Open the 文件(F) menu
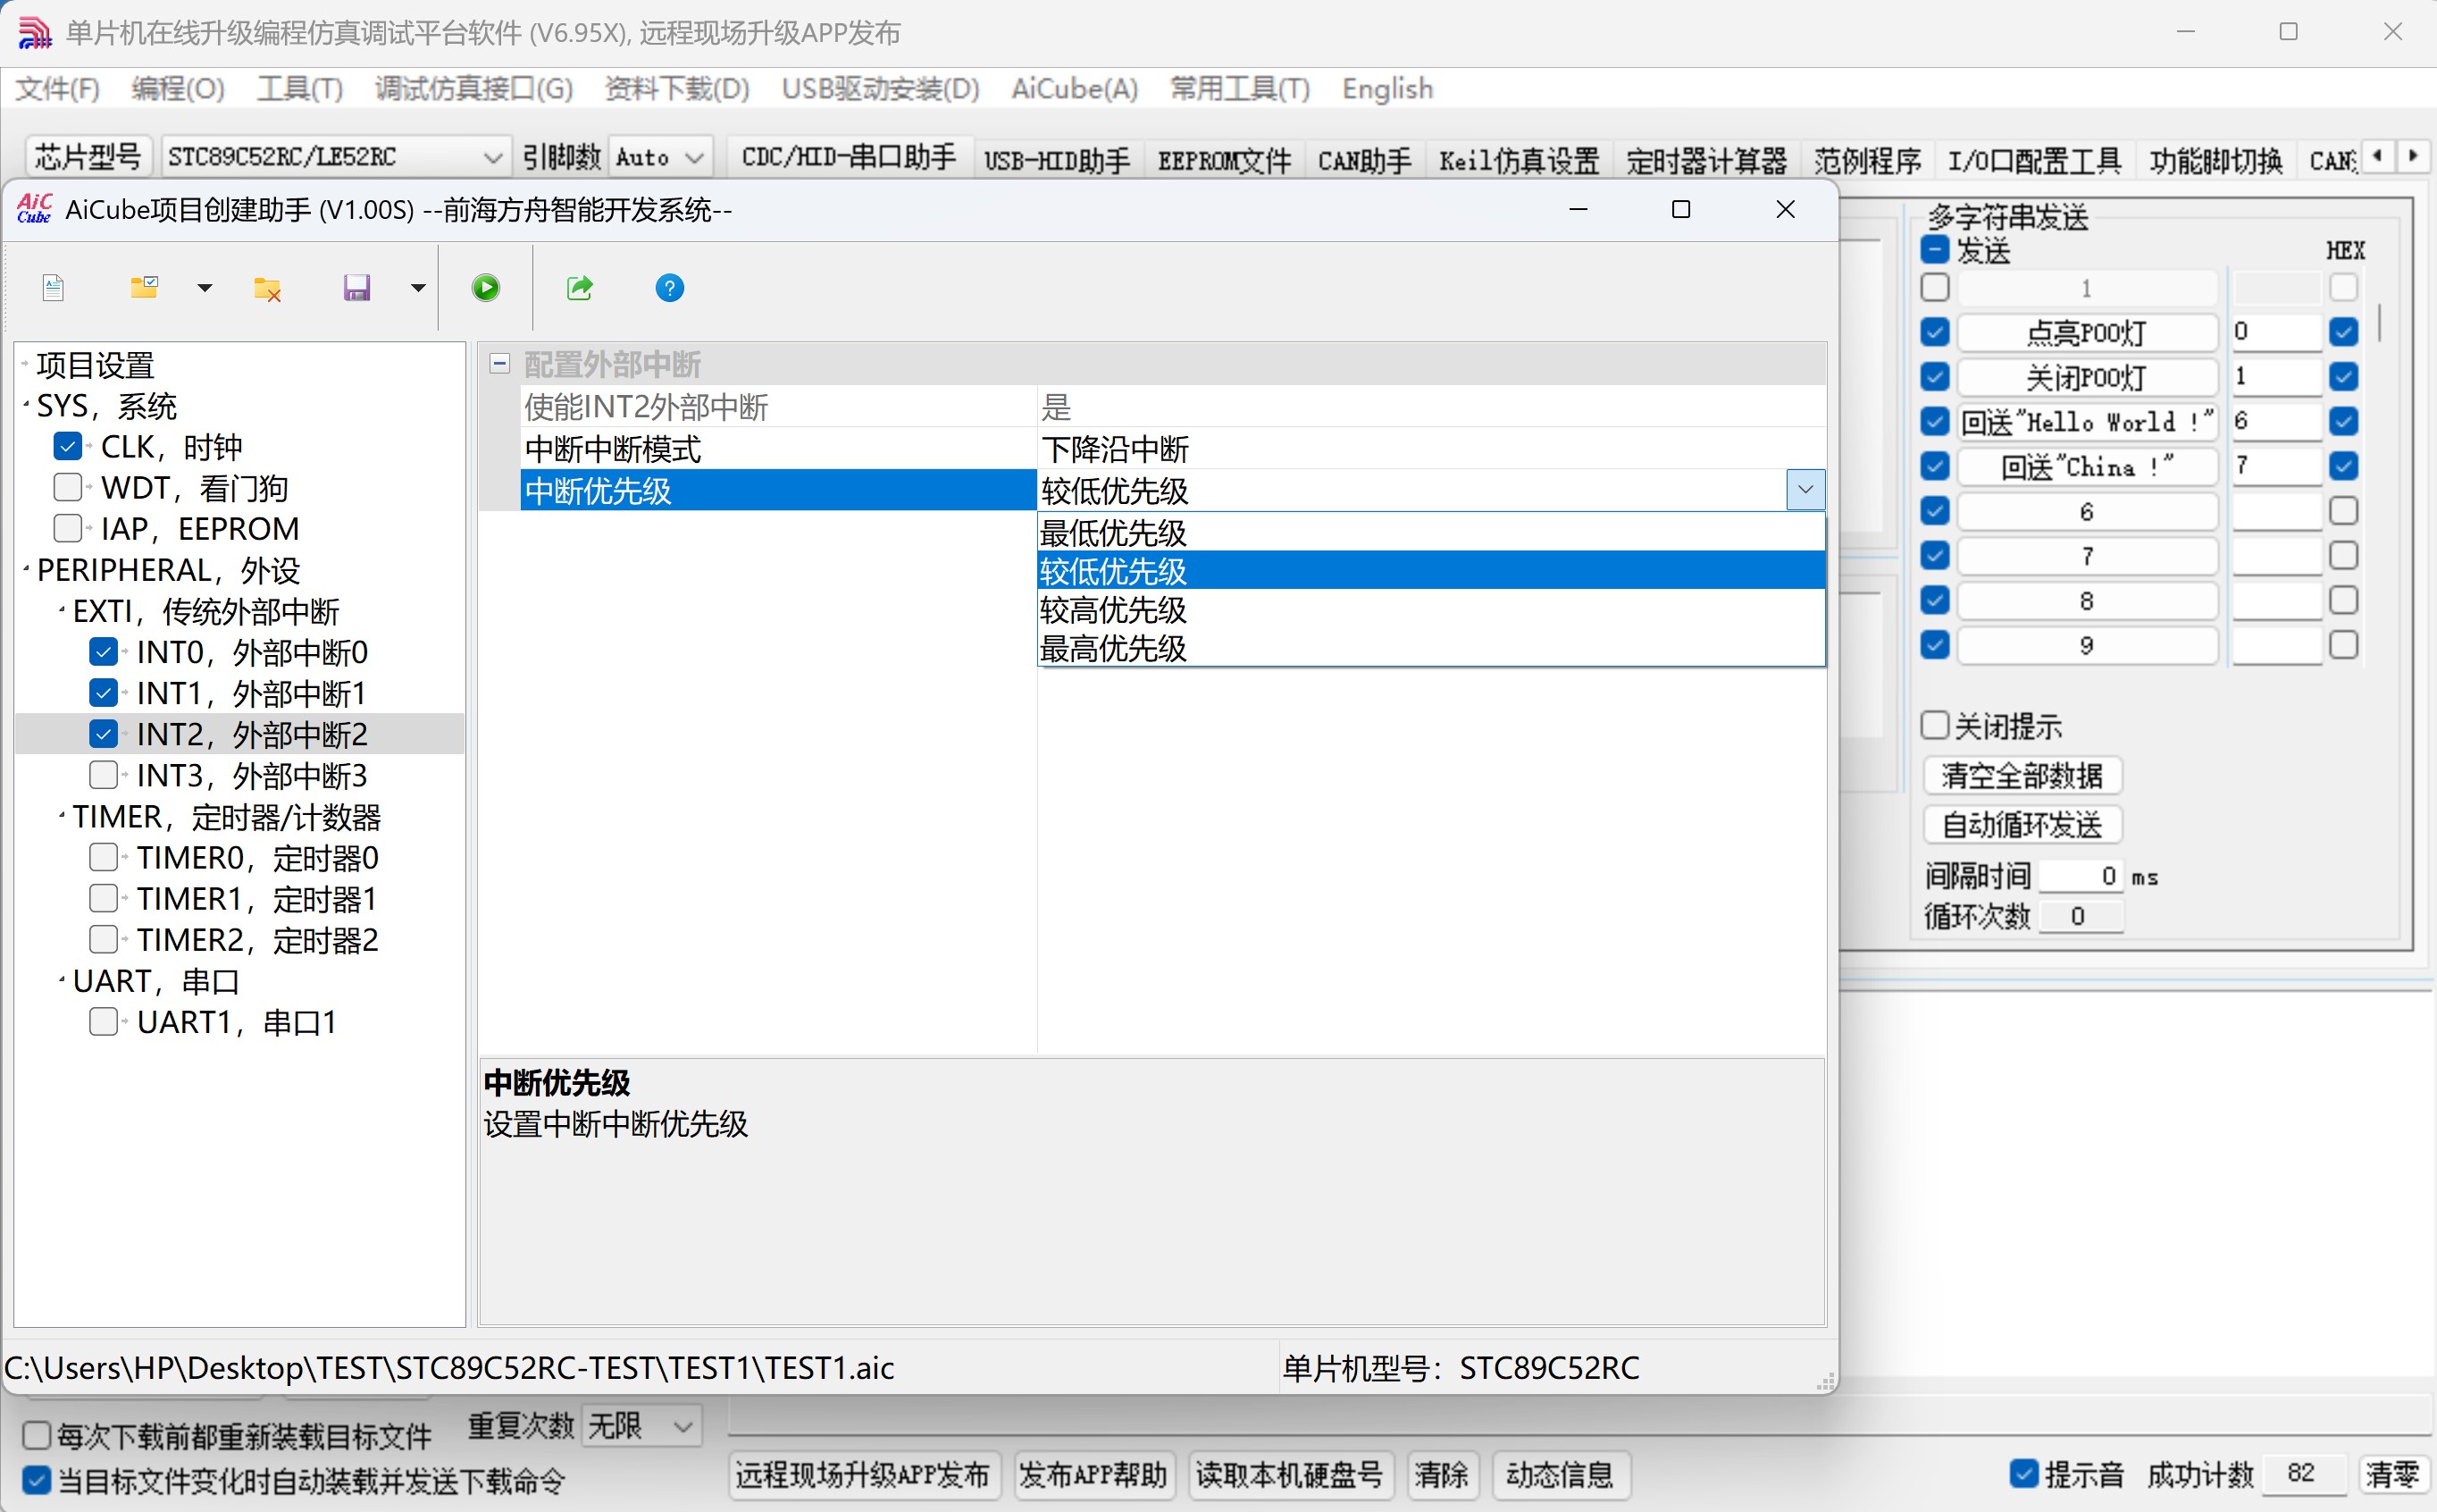 coord(58,89)
